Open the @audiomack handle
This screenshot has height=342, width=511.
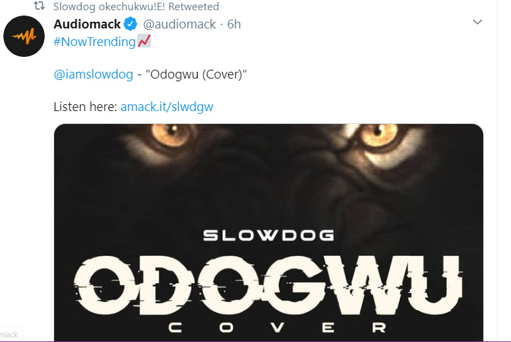pos(179,24)
